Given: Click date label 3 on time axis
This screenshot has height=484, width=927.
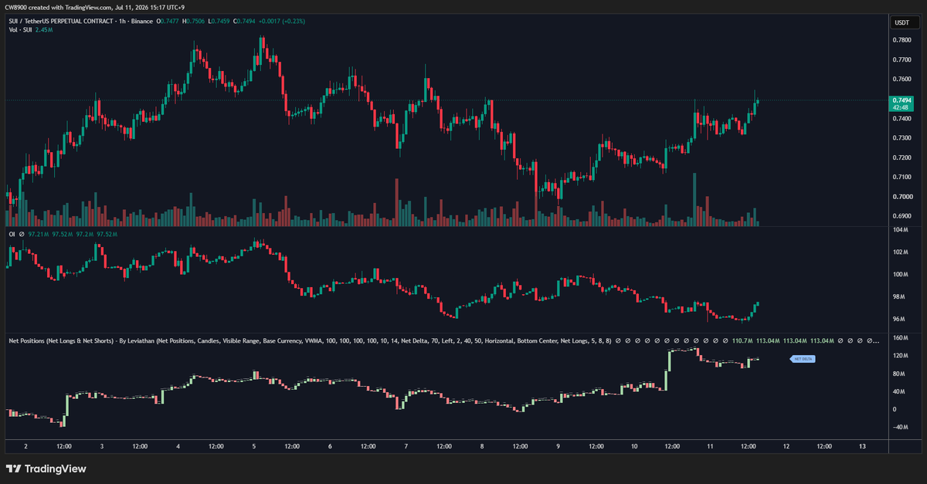Looking at the screenshot, I should coord(102,446).
